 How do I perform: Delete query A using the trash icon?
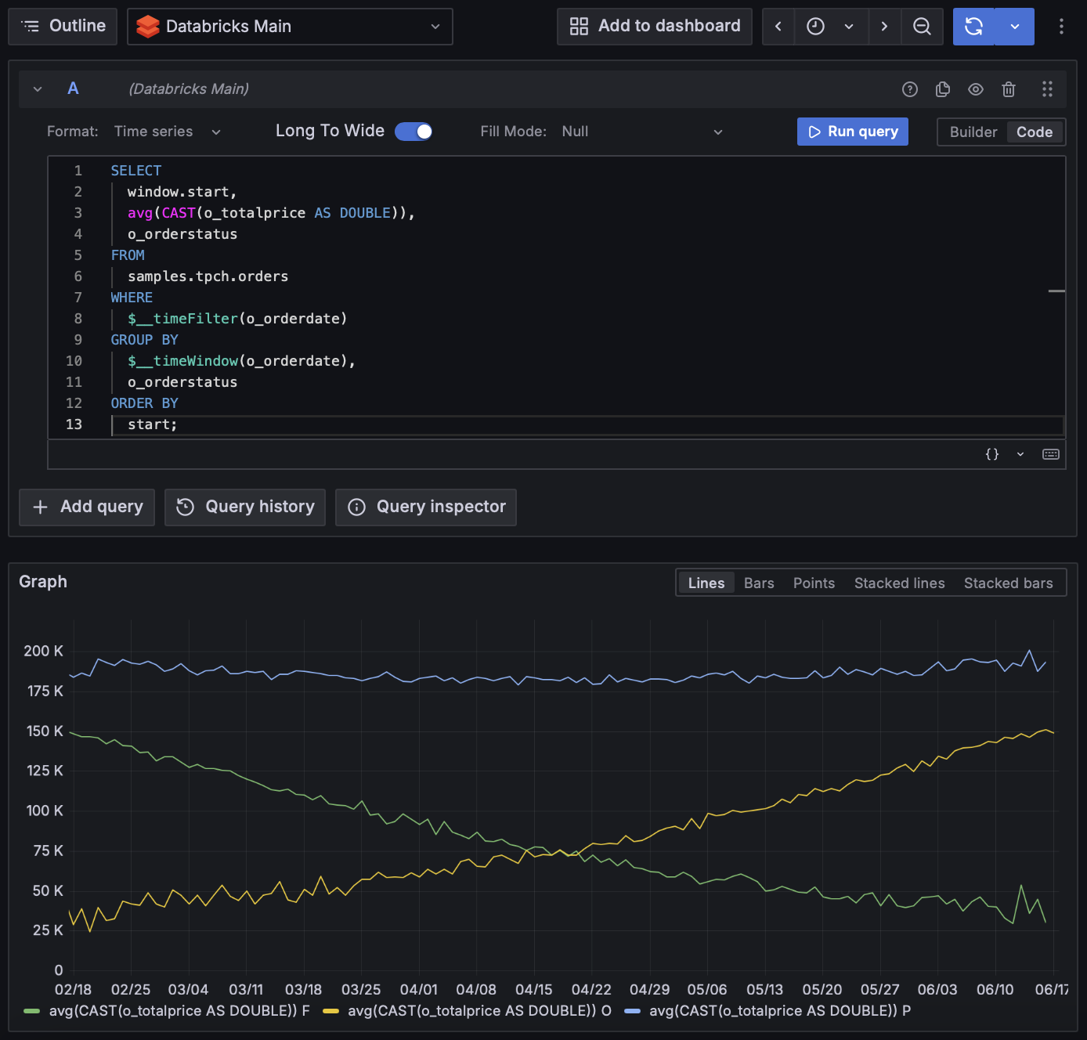pos(1009,89)
